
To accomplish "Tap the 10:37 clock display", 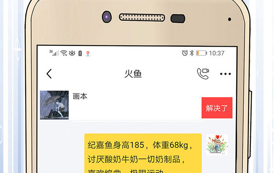I will pos(217,53).
